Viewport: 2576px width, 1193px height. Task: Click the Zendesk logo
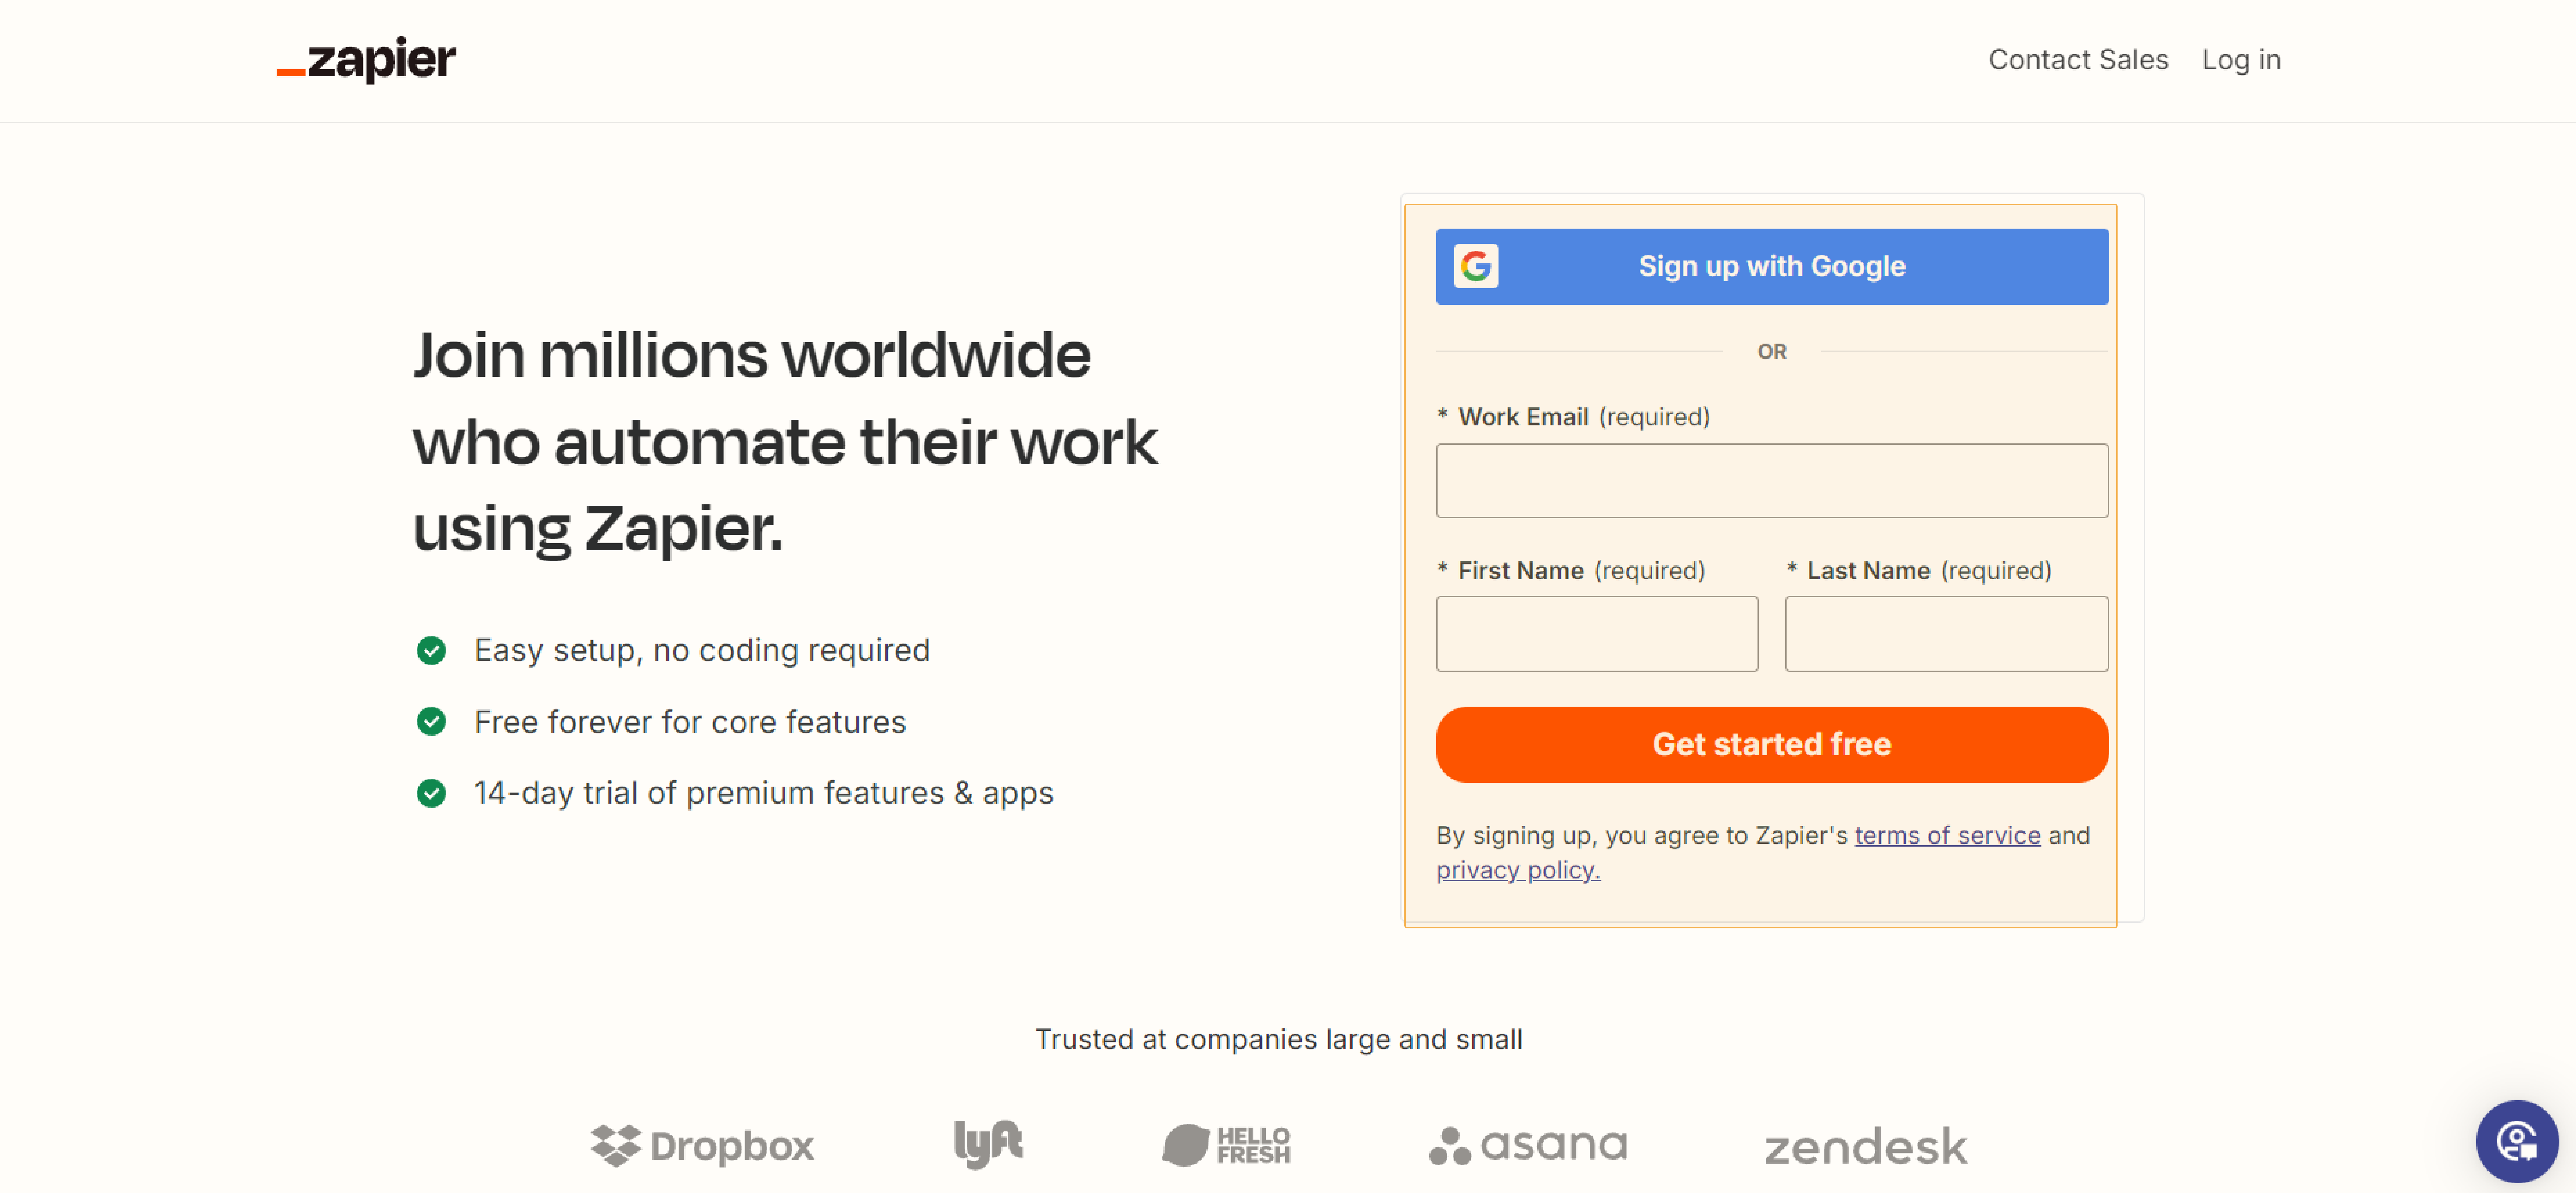(x=1865, y=1147)
